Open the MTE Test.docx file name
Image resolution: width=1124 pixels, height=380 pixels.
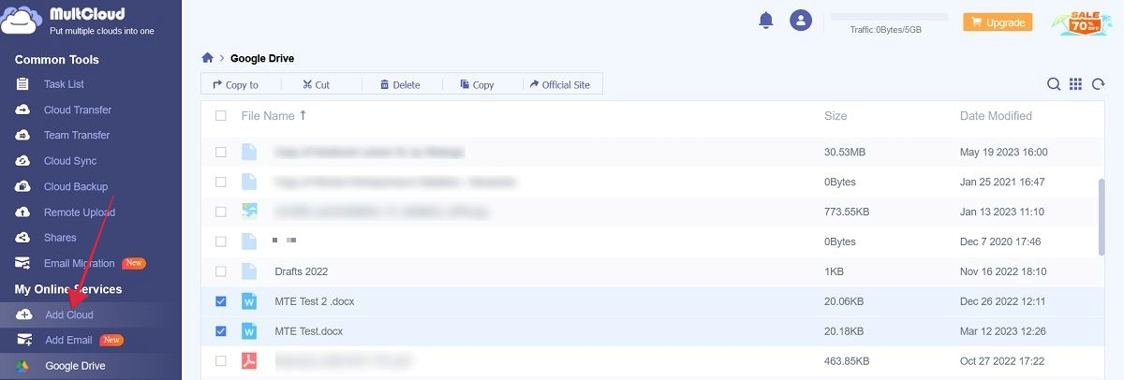(x=309, y=330)
